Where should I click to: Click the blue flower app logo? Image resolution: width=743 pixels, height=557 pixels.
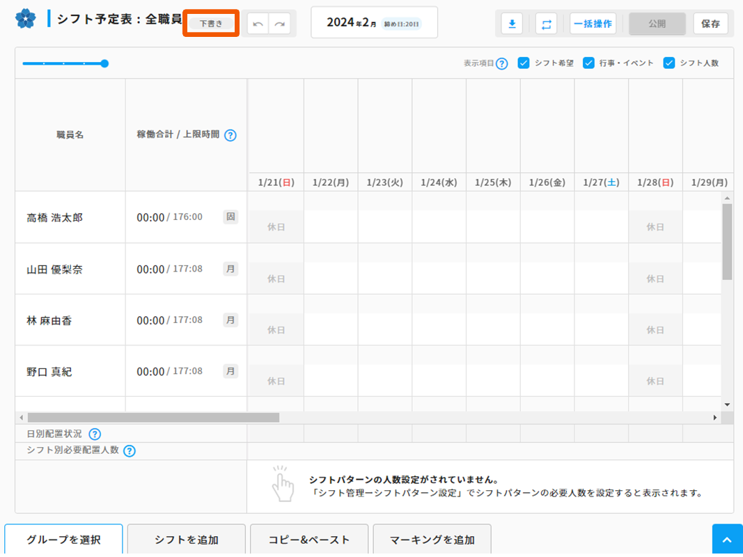pyautogui.click(x=26, y=19)
